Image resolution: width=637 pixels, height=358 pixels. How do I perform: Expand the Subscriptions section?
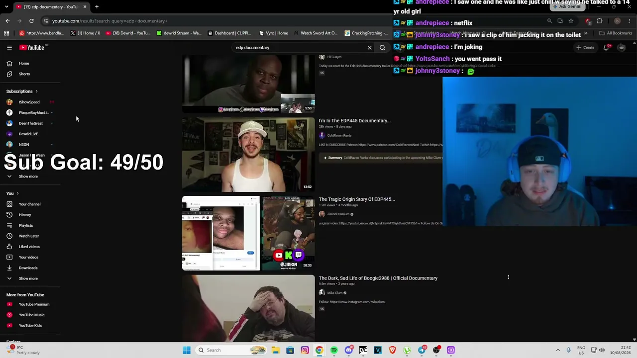tap(22, 91)
